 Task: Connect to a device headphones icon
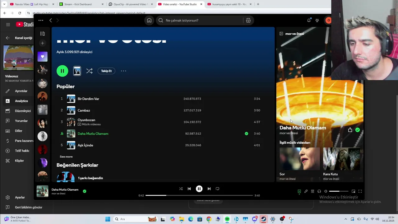point(319,191)
